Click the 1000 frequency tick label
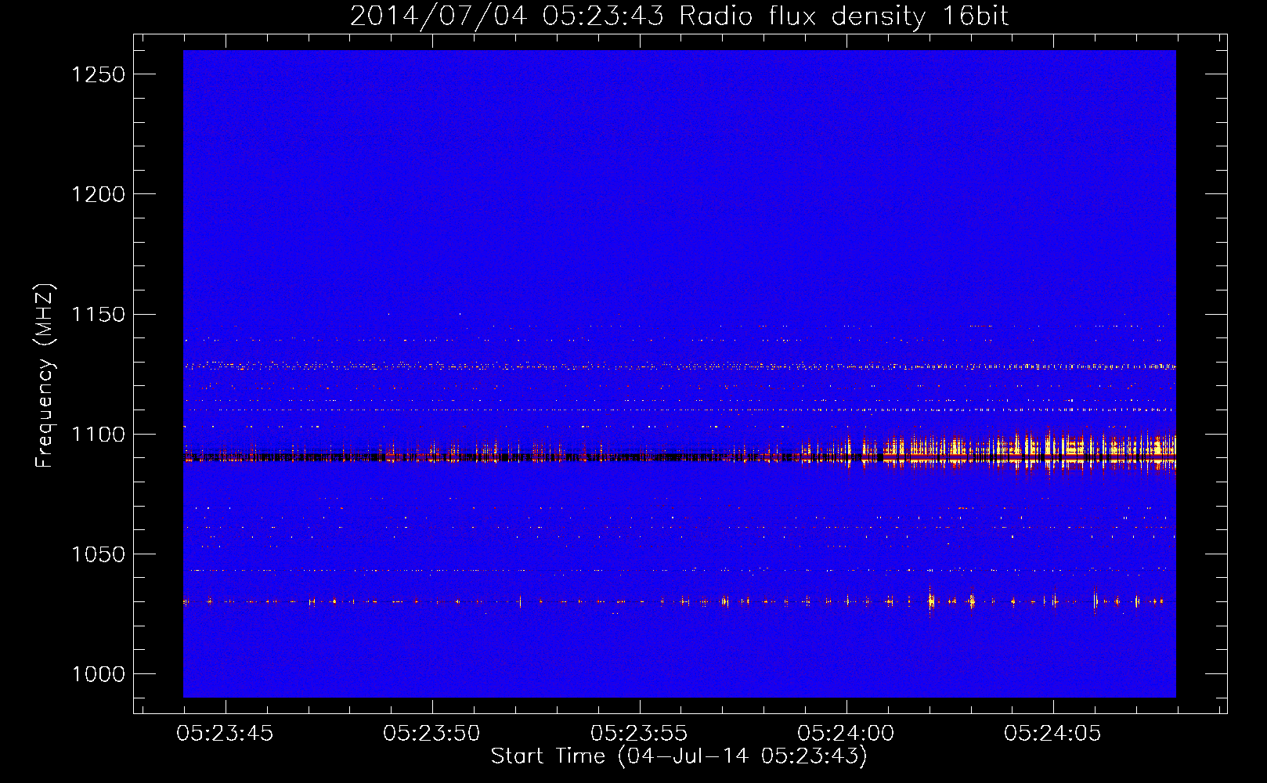 click(x=98, y=674)
